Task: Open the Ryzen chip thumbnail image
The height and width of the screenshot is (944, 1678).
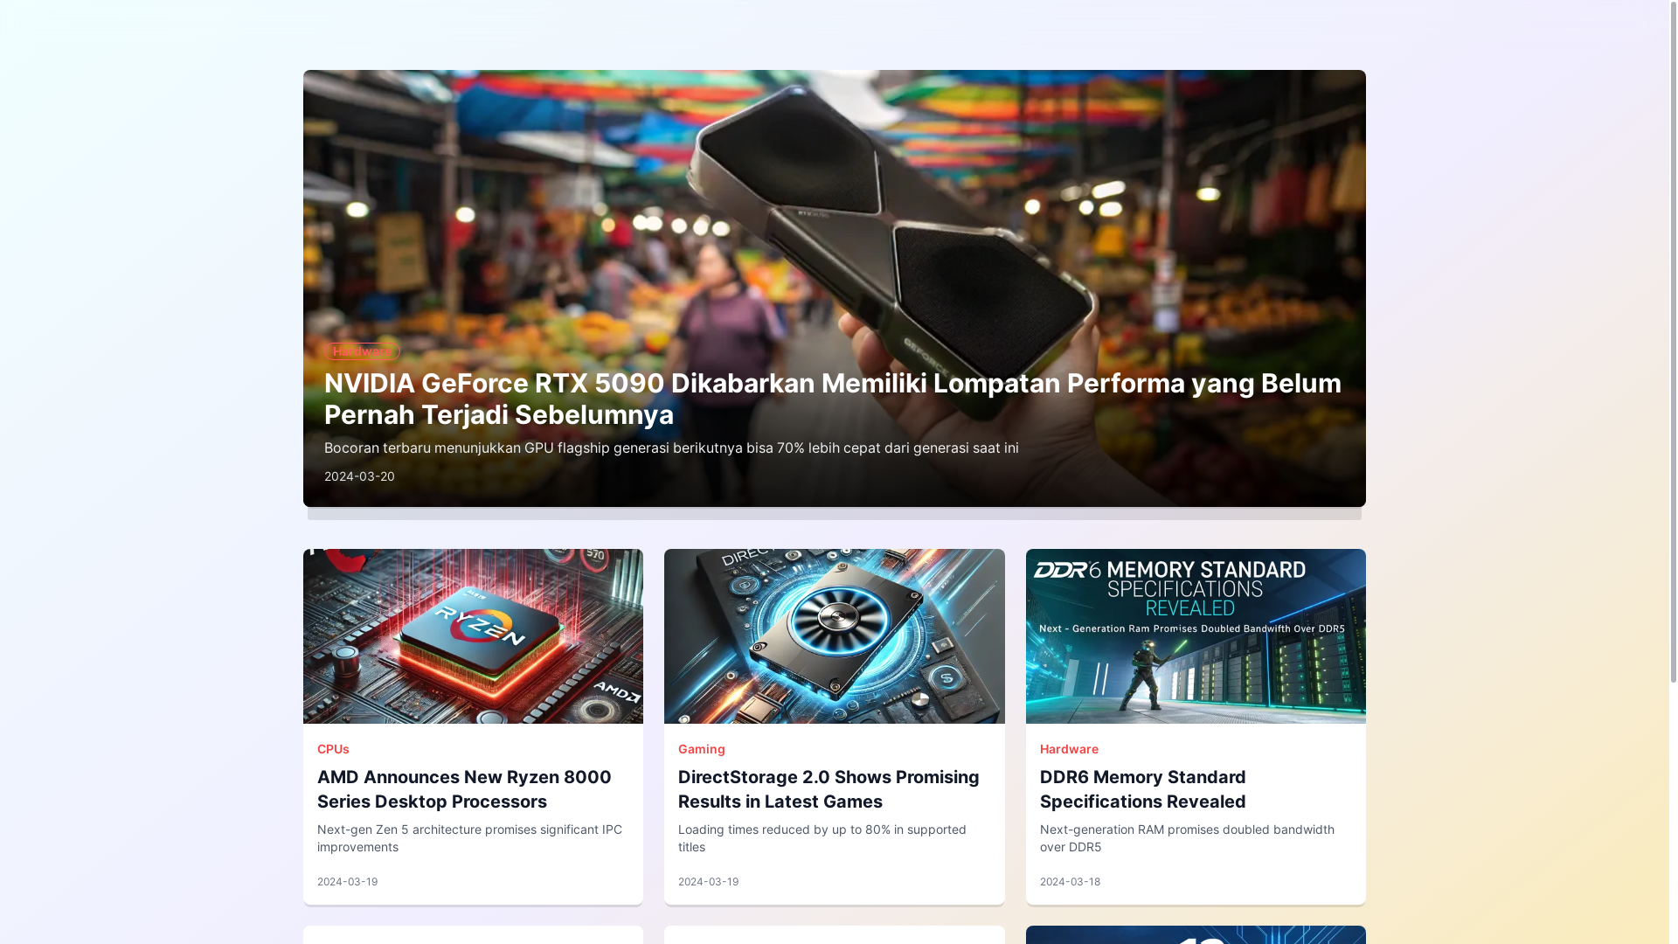Action: [473, 636]
